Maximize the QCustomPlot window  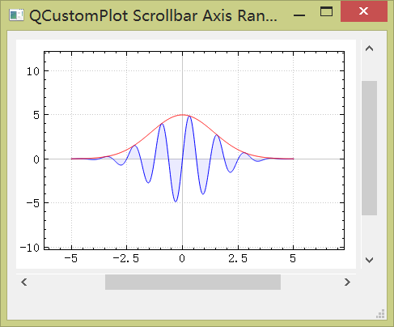point(326,11)
